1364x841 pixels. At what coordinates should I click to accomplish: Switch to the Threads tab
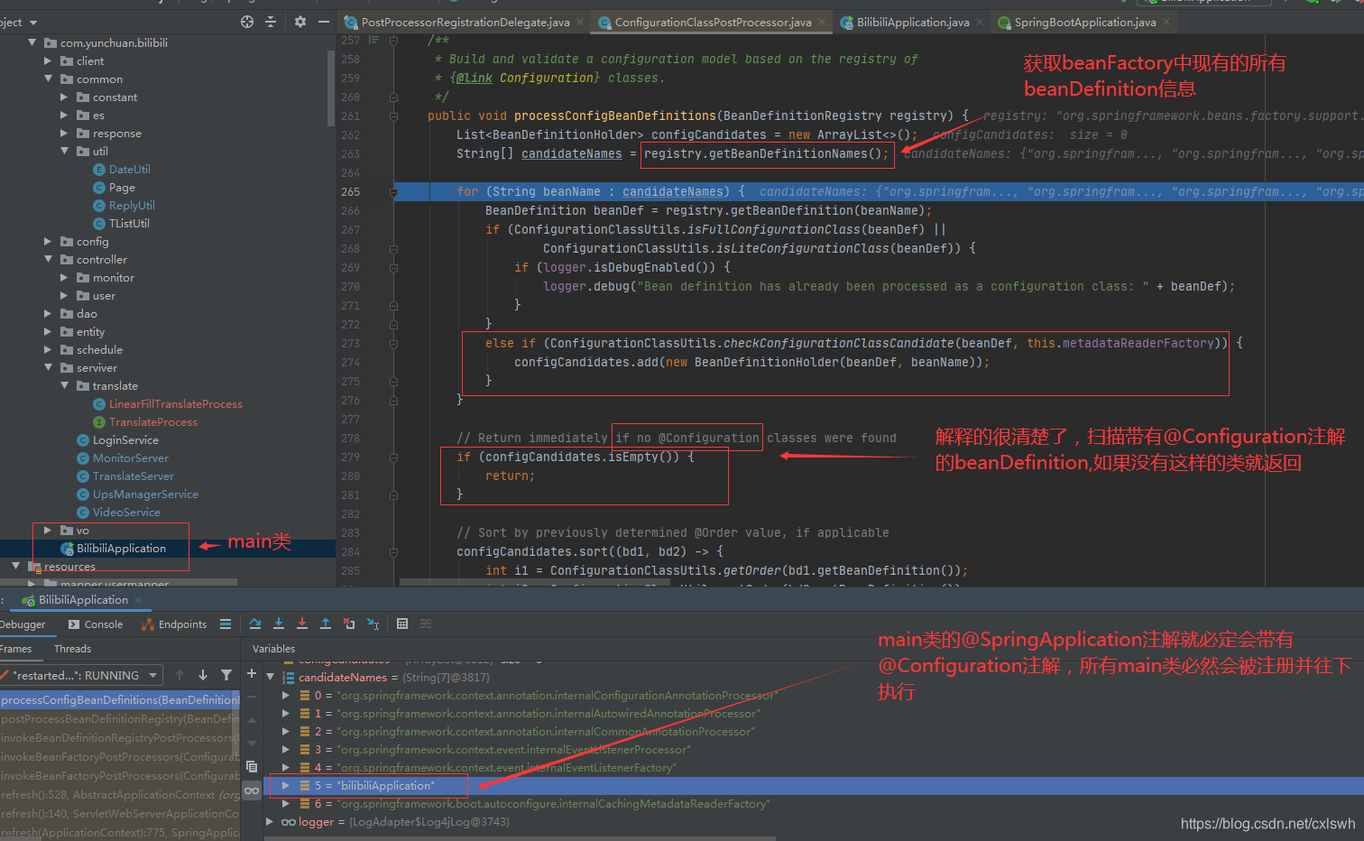[72, 649]
